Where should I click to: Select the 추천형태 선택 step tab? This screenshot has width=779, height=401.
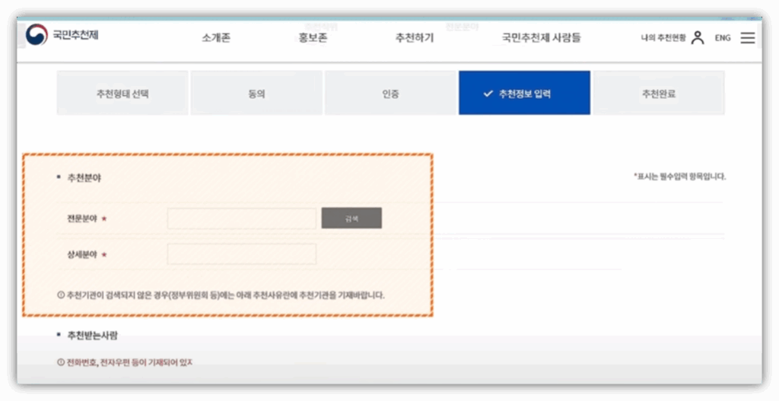pyautogui.click(x=122, y=93)
